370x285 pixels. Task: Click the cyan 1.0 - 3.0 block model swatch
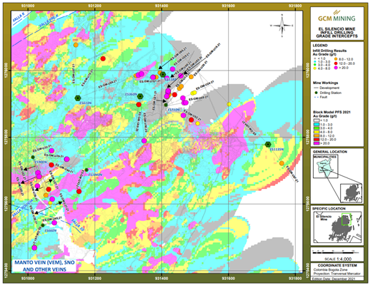click(317, 124)
